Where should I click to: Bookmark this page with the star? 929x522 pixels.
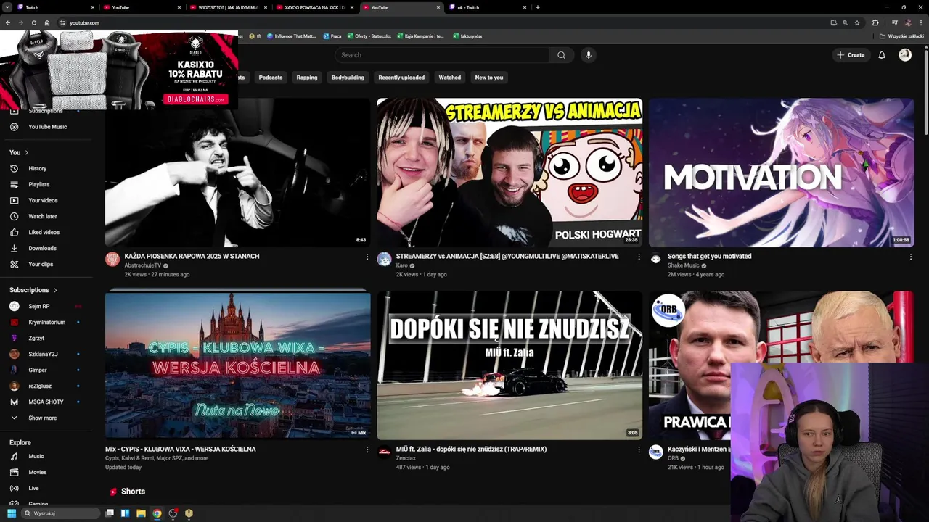point(857,22)
